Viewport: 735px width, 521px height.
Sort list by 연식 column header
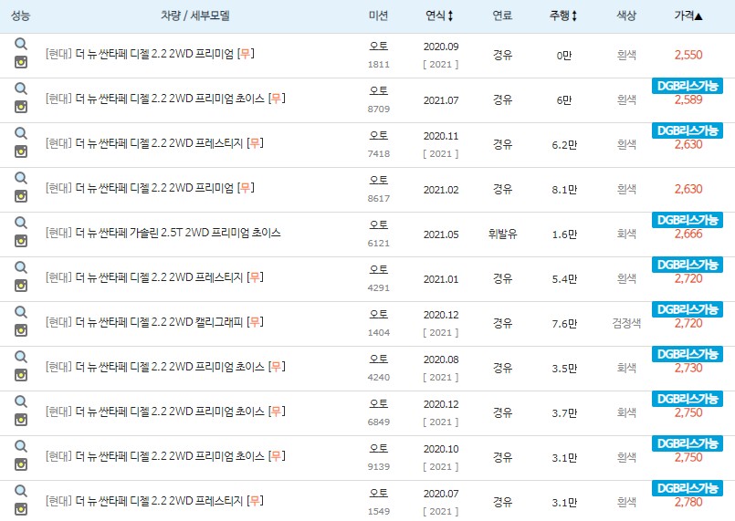point(439,16)
